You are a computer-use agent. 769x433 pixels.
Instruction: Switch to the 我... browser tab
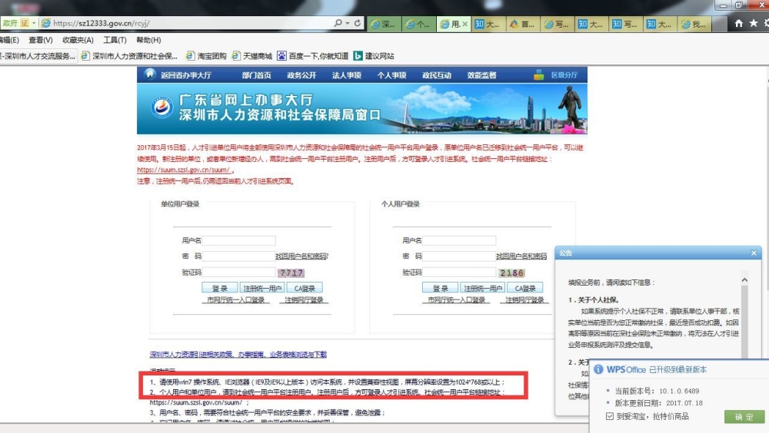pyautogui.click(x=694, y=24)
